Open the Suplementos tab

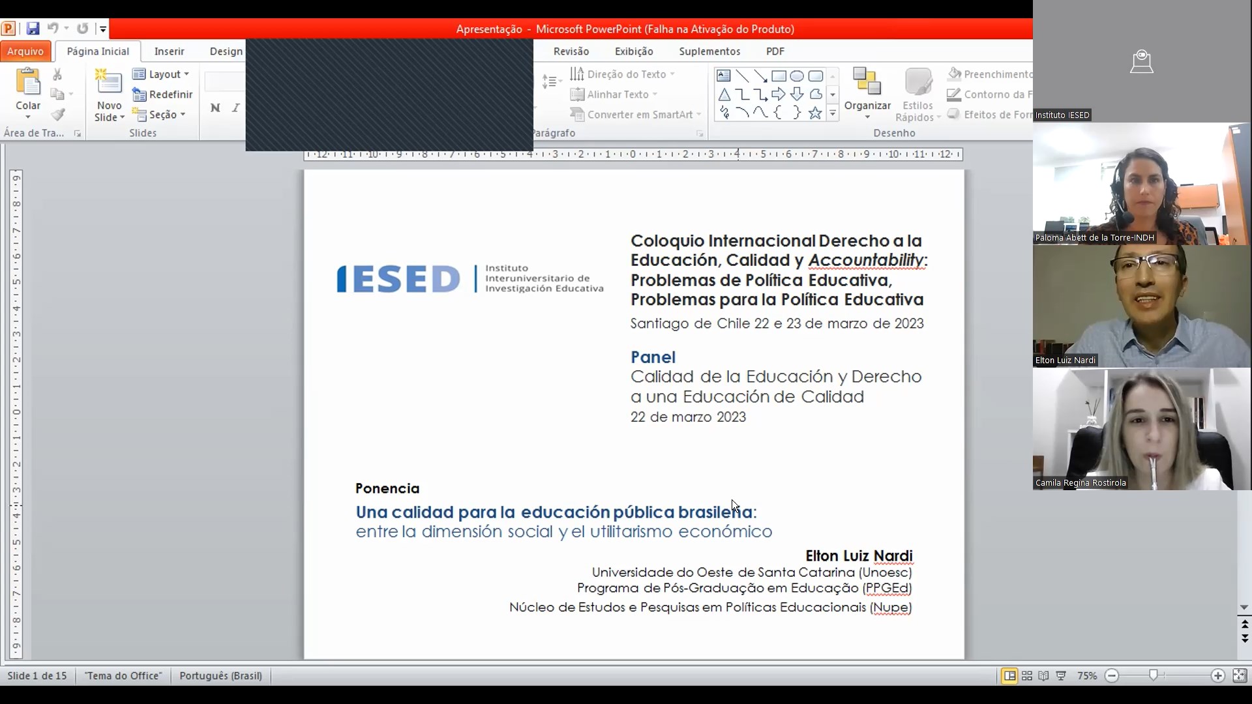709,51
